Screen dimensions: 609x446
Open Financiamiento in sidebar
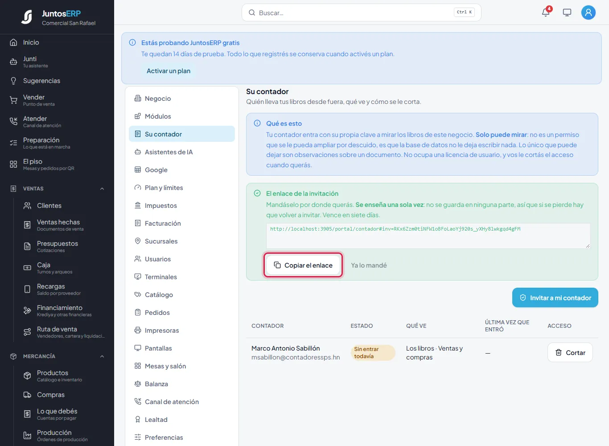click(x=64, y=311)
